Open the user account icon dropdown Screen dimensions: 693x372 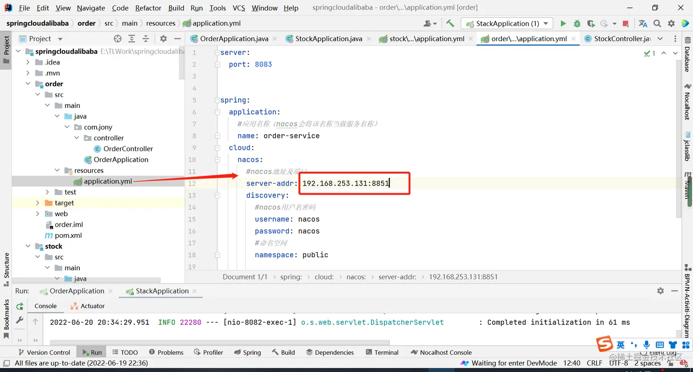[430, 23]
